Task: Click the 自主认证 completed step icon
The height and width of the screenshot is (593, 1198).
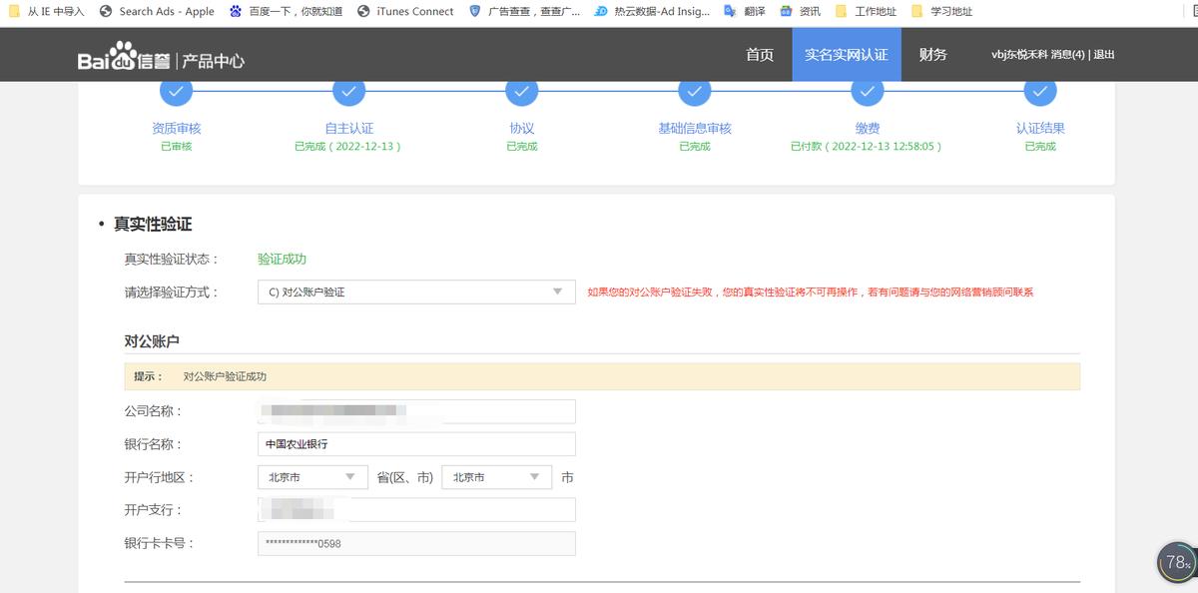Action: coord(348,91)
